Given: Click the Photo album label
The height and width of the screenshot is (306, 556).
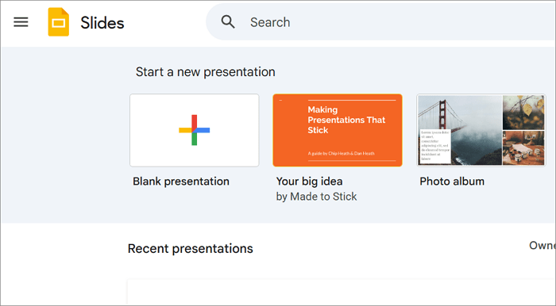Looking at the screenshot, I should pyautogui.click(x=452, y=182).
